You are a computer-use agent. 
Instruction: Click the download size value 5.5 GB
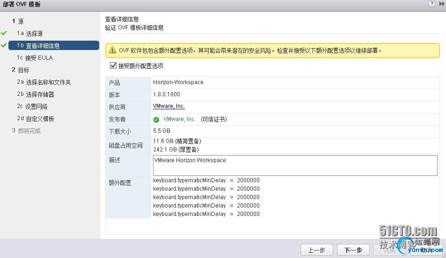pyautogui.click(x=161, y=131)
